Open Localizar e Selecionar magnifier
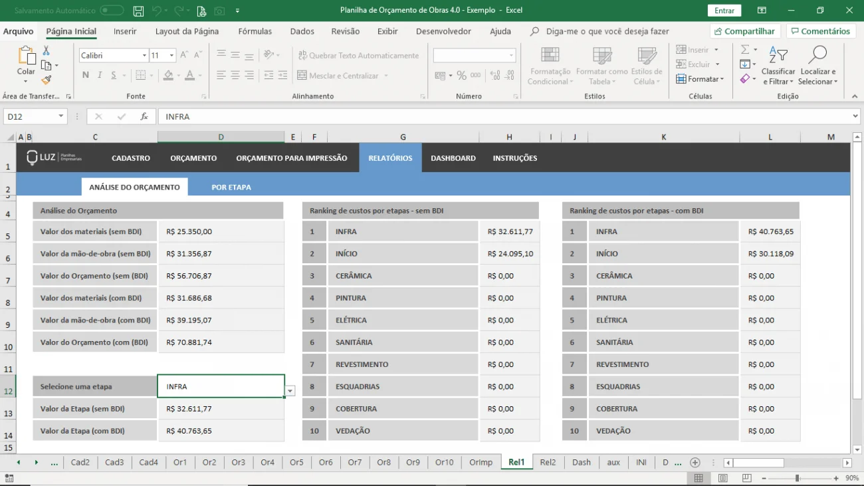Image resolution: width=864 pixels, height=486 pixels. point(817,65)
